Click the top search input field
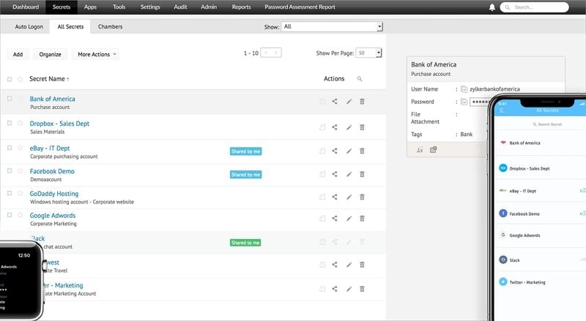This screenshot has width=586, height=321. 535,7
